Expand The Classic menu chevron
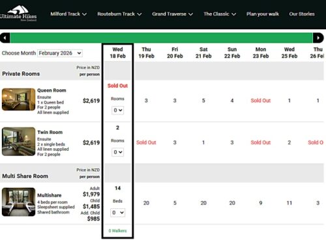Screen dimensions: 326x240 (233, 14)
